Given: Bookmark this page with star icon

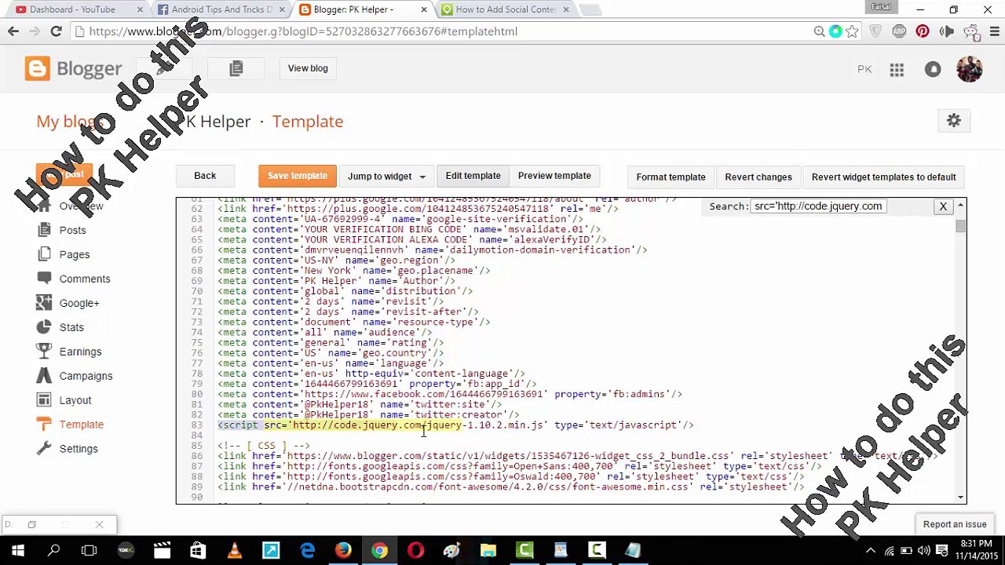Looking at the screenshot, I should 853,31.
